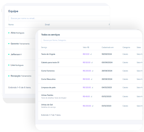144x132 pixels.
Task: Focus the services search by Nome, Categoria field
Action: coord(92,40)
